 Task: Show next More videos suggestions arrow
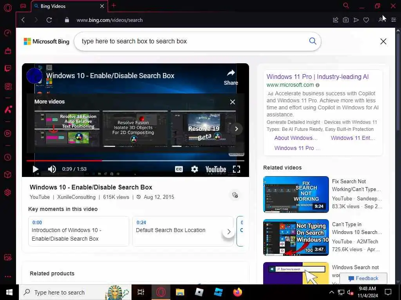click(237, 129)
